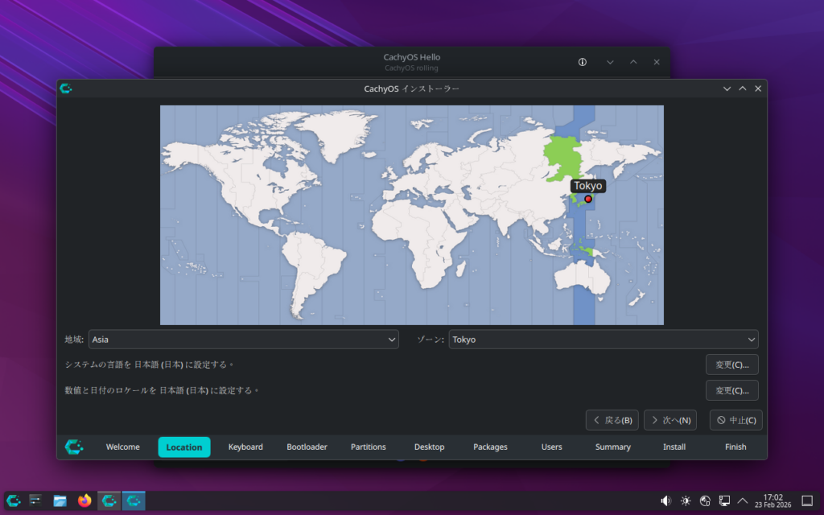Open the file manager from the taskbar
Screen dimensions: 824x515
[60, 501]
